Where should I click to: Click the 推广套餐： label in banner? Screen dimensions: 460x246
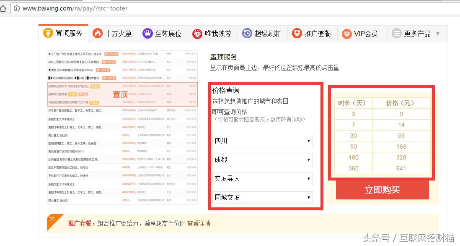pos(82,223)
